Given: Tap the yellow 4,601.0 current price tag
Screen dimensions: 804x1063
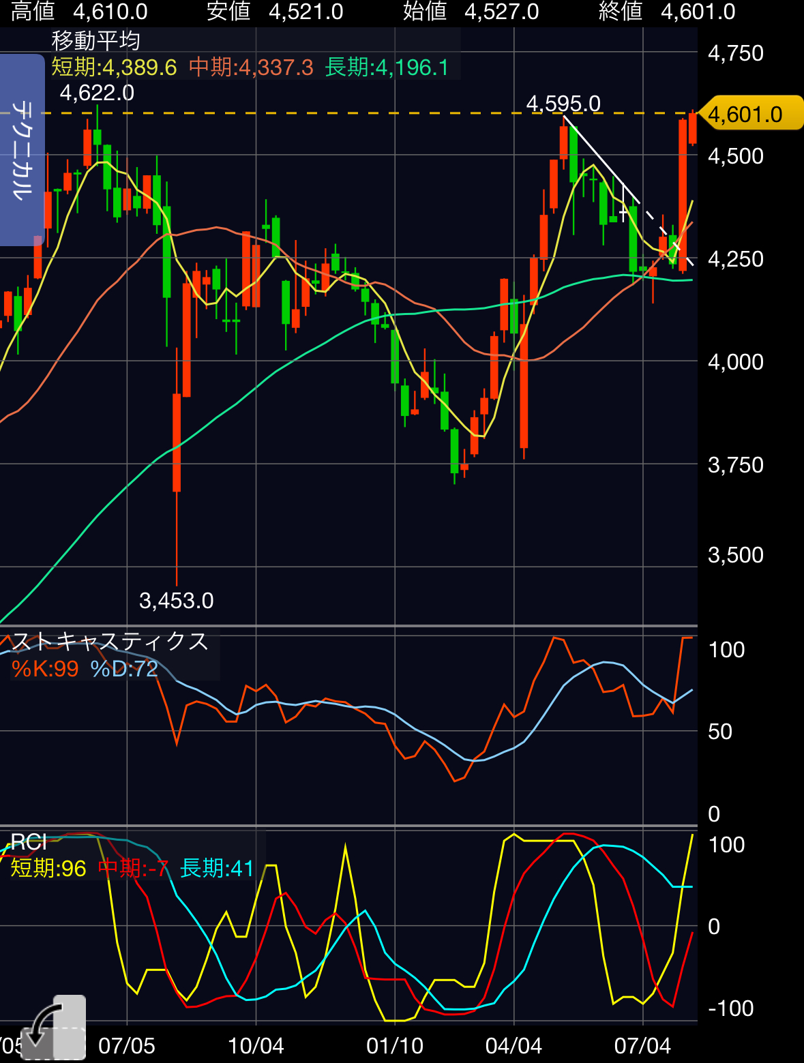Looking at the screenshot, I should 749,114.
